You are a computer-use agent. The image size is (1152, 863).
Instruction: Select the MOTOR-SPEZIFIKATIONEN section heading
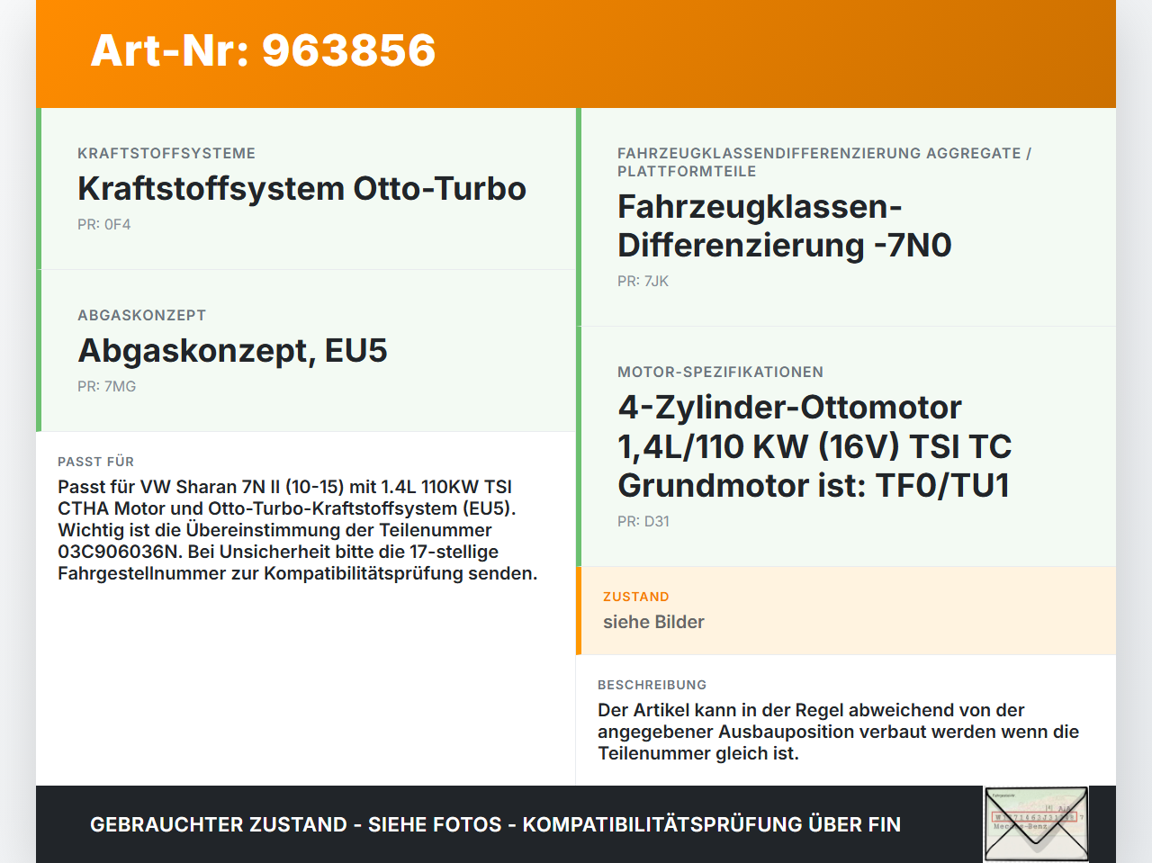click(719, 372)
